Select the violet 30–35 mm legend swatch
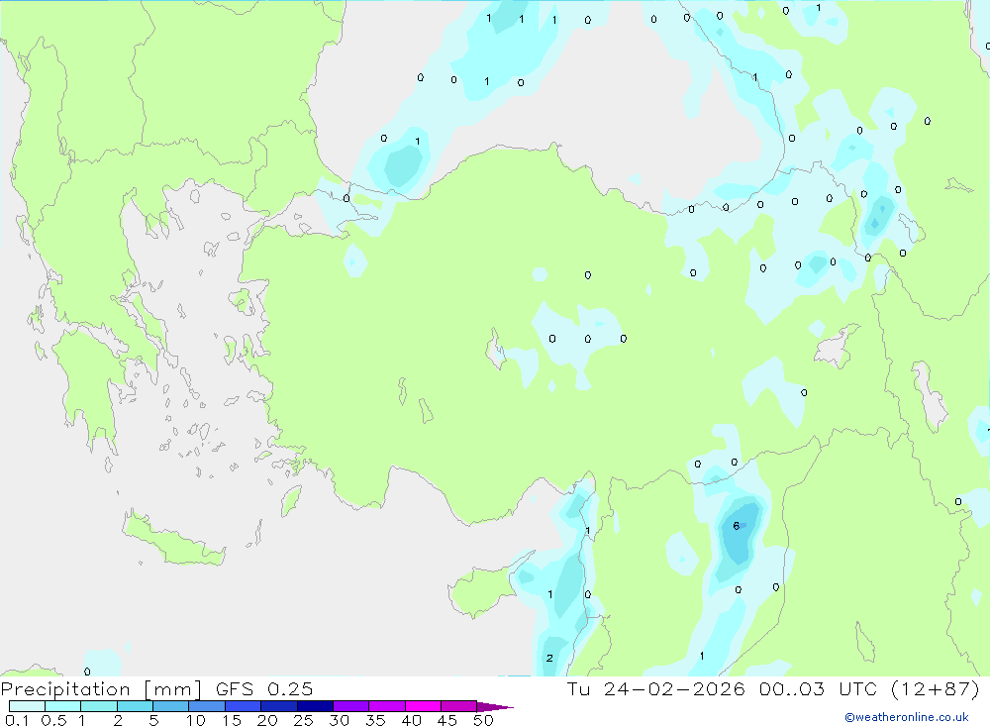This screenshot has width=990, height=726. coord(350,706)
